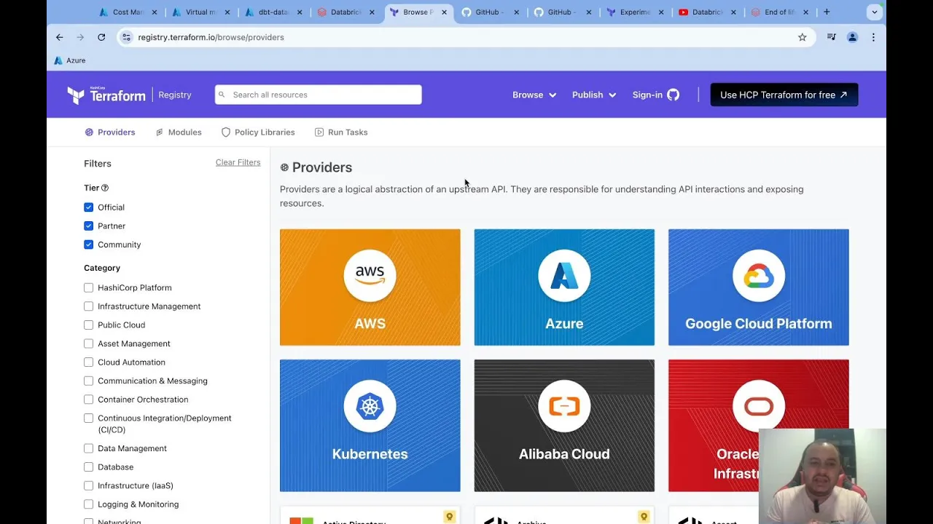Check the Communication & Messaging category
This screenshot has width=933, height=524.
click(88, 381)
